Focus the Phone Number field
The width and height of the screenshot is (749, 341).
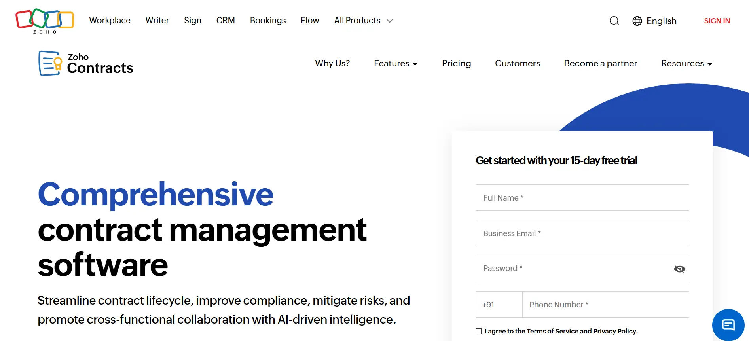click(x=605, y=305)
